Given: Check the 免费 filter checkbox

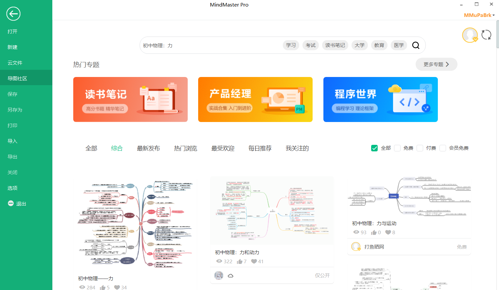Looking at the screenshot, I should tap(397, 148).
